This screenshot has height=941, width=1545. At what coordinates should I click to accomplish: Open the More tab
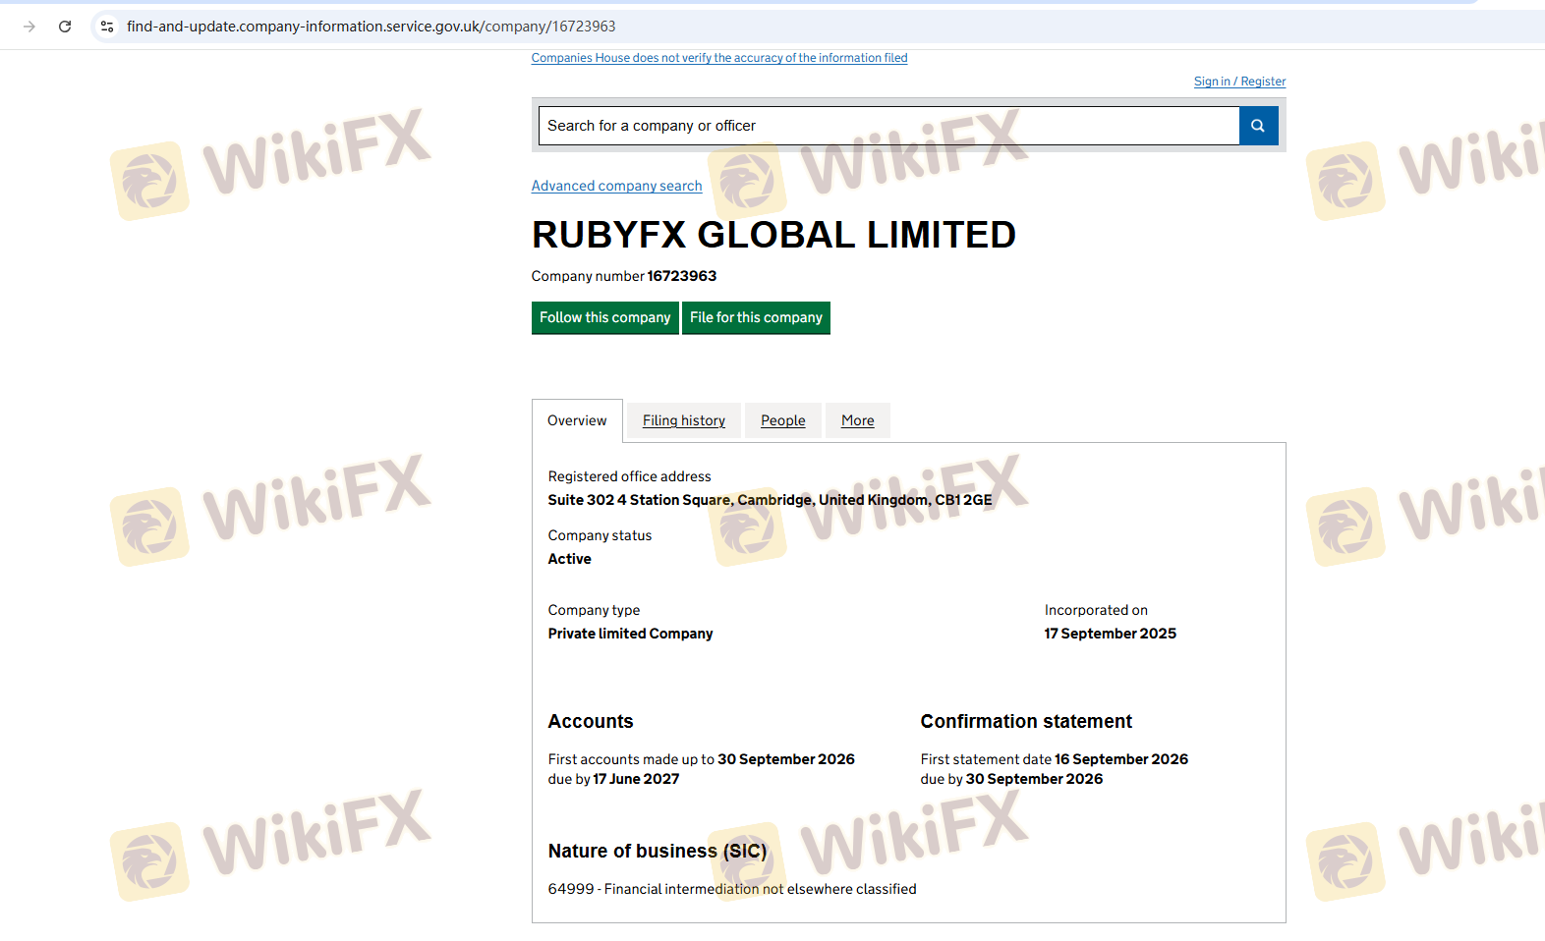(x=857, y=420)
